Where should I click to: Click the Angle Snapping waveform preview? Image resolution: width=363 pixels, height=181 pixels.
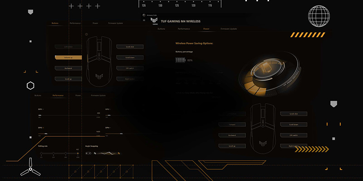107,153
